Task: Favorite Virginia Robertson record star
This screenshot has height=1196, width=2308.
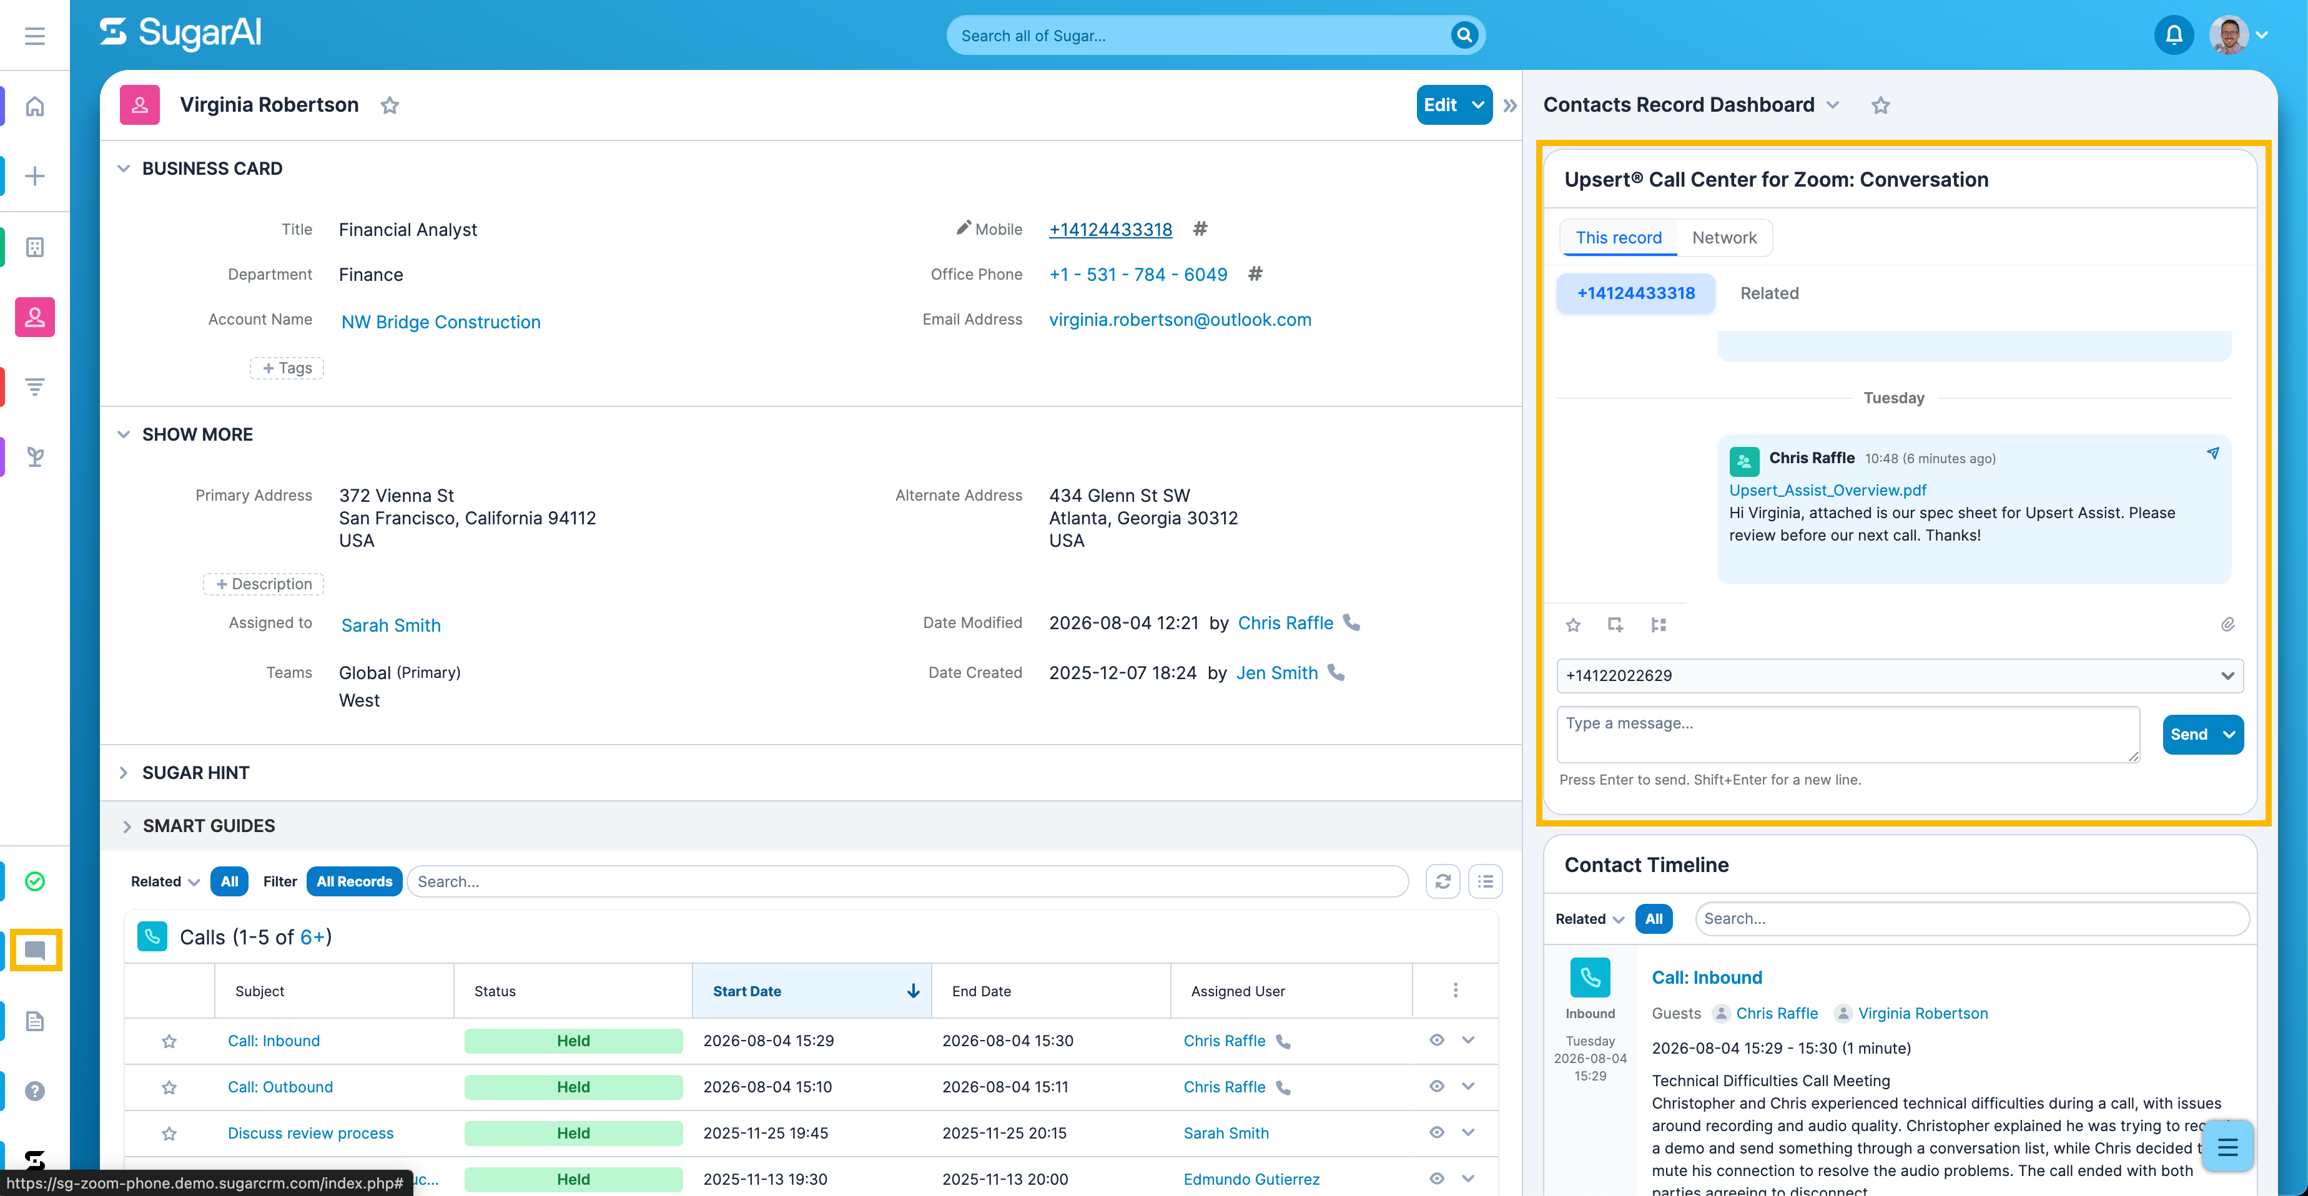Action: click(x=390, y=105)
